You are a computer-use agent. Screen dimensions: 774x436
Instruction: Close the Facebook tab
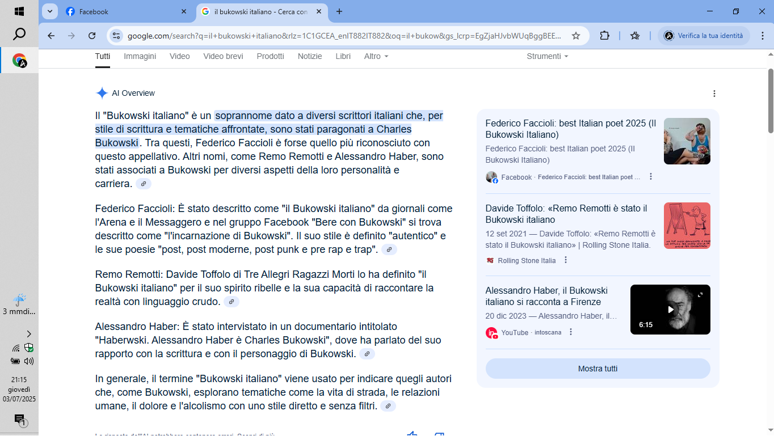pos(183,11)
